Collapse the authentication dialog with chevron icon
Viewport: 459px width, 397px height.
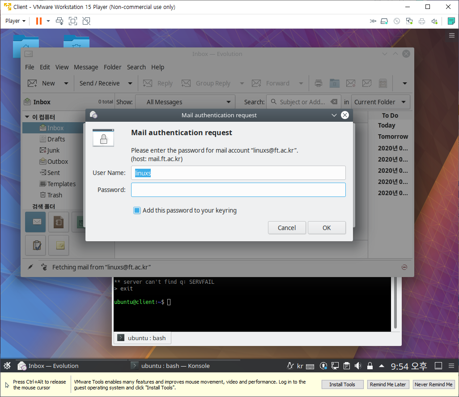coord(334,115)
